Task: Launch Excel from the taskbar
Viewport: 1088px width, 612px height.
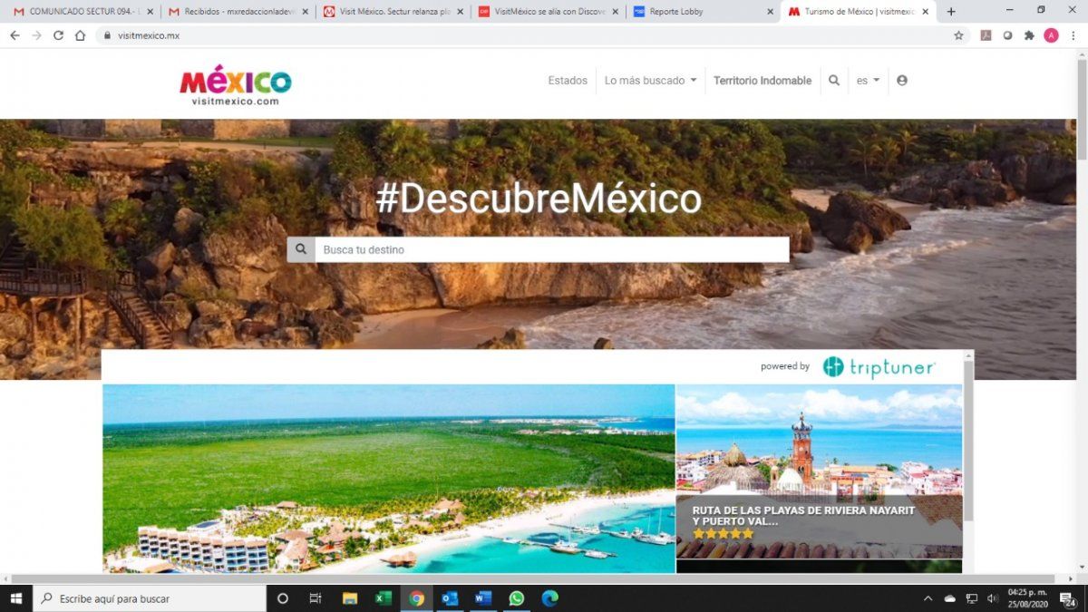Action: point(382,597)
